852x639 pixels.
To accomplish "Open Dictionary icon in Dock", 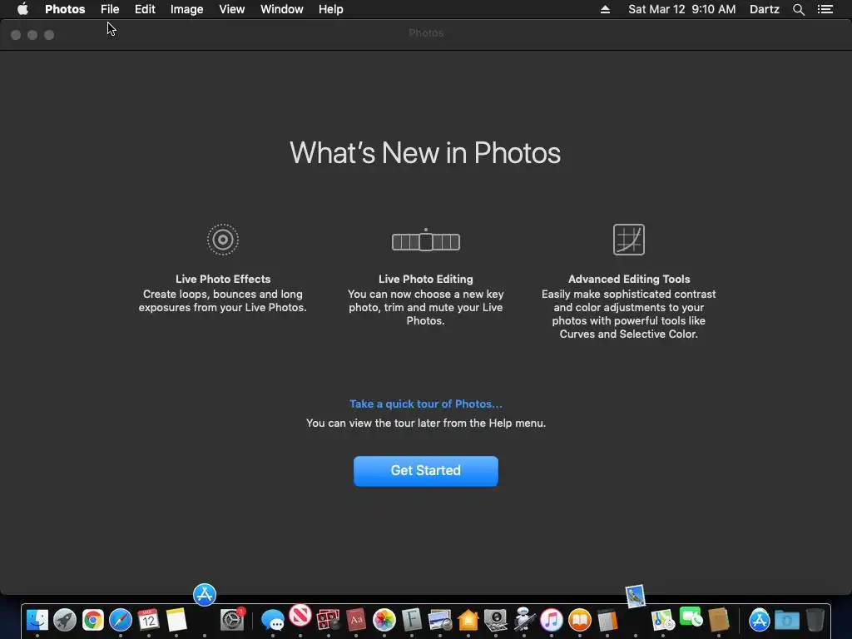I will coord(356,619).
